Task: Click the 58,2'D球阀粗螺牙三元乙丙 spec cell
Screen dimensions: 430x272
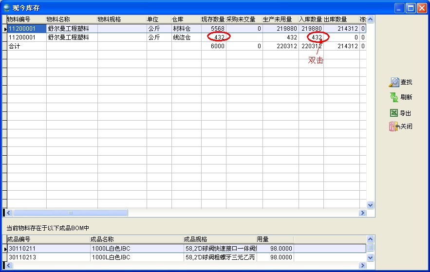Action: pos(220,257)
